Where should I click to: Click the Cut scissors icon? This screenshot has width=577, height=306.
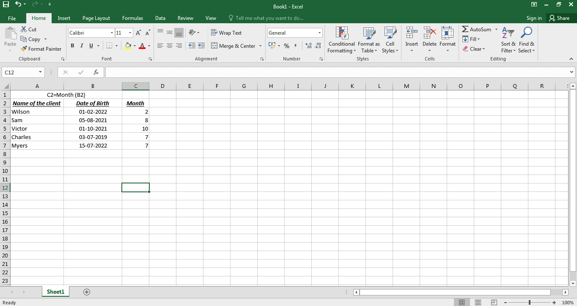pos(24,29)
